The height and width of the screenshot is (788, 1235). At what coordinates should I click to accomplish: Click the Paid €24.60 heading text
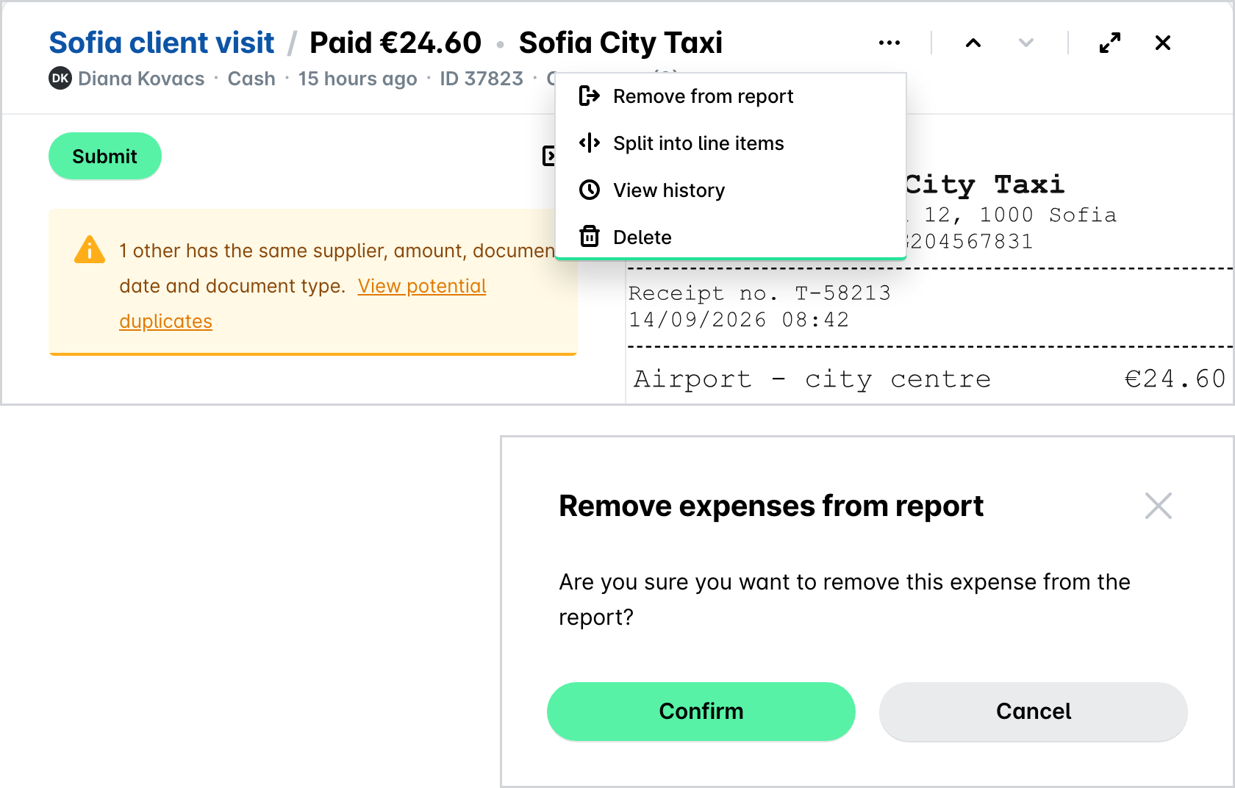pos(395,43)
